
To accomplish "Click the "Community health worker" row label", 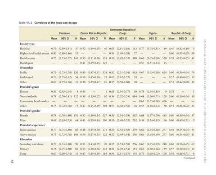I will tap(34, 101).
